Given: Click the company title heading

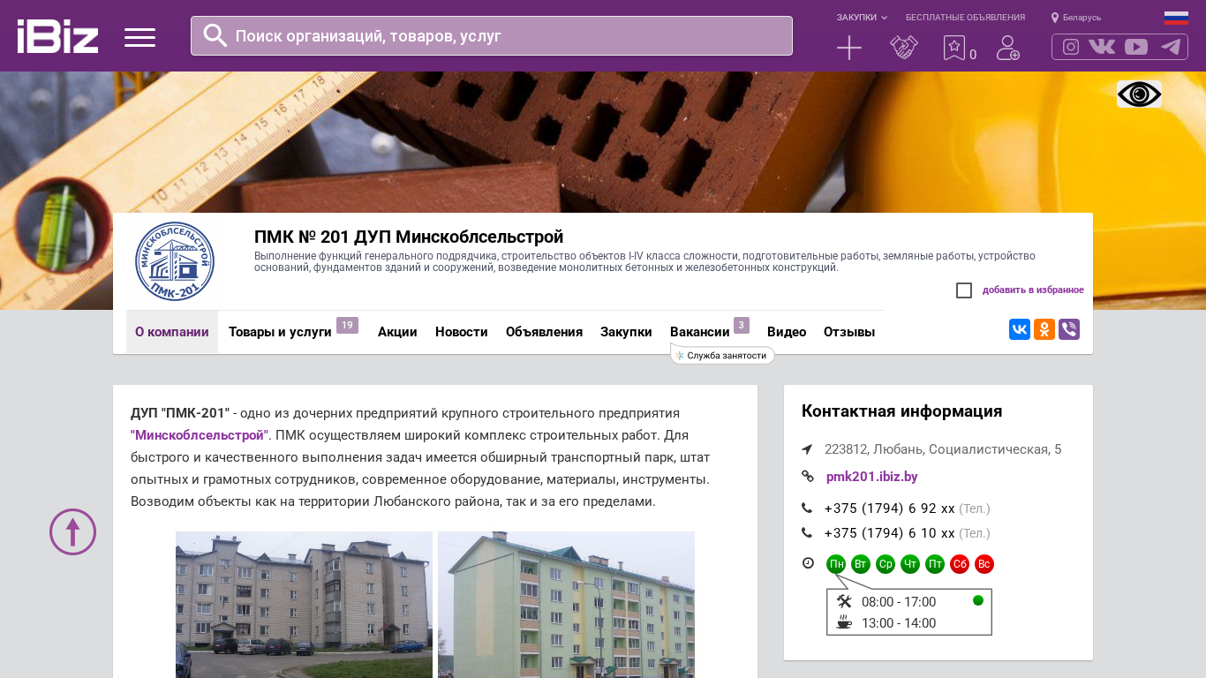Looking at the screenshot, I should click(x=409, y=237).
